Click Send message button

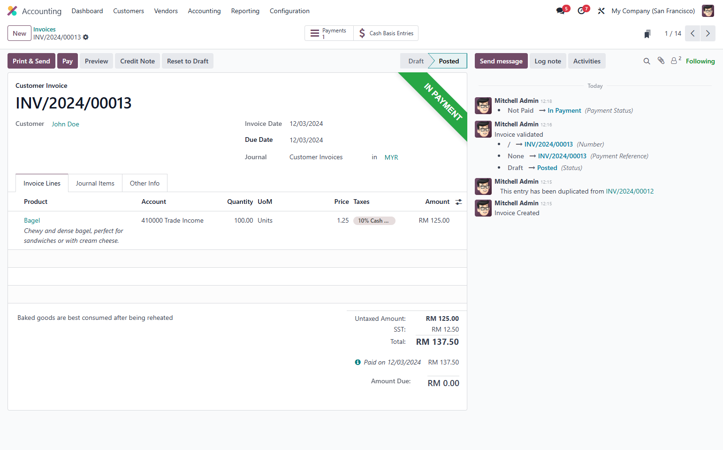[x=501, y=61]
